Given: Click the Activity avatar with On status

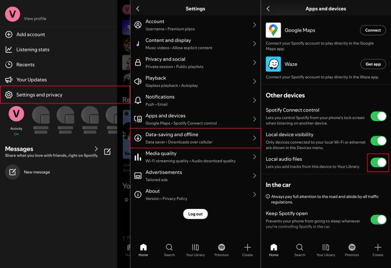Looking at the screenshot, I should click(x=16, y=114).
